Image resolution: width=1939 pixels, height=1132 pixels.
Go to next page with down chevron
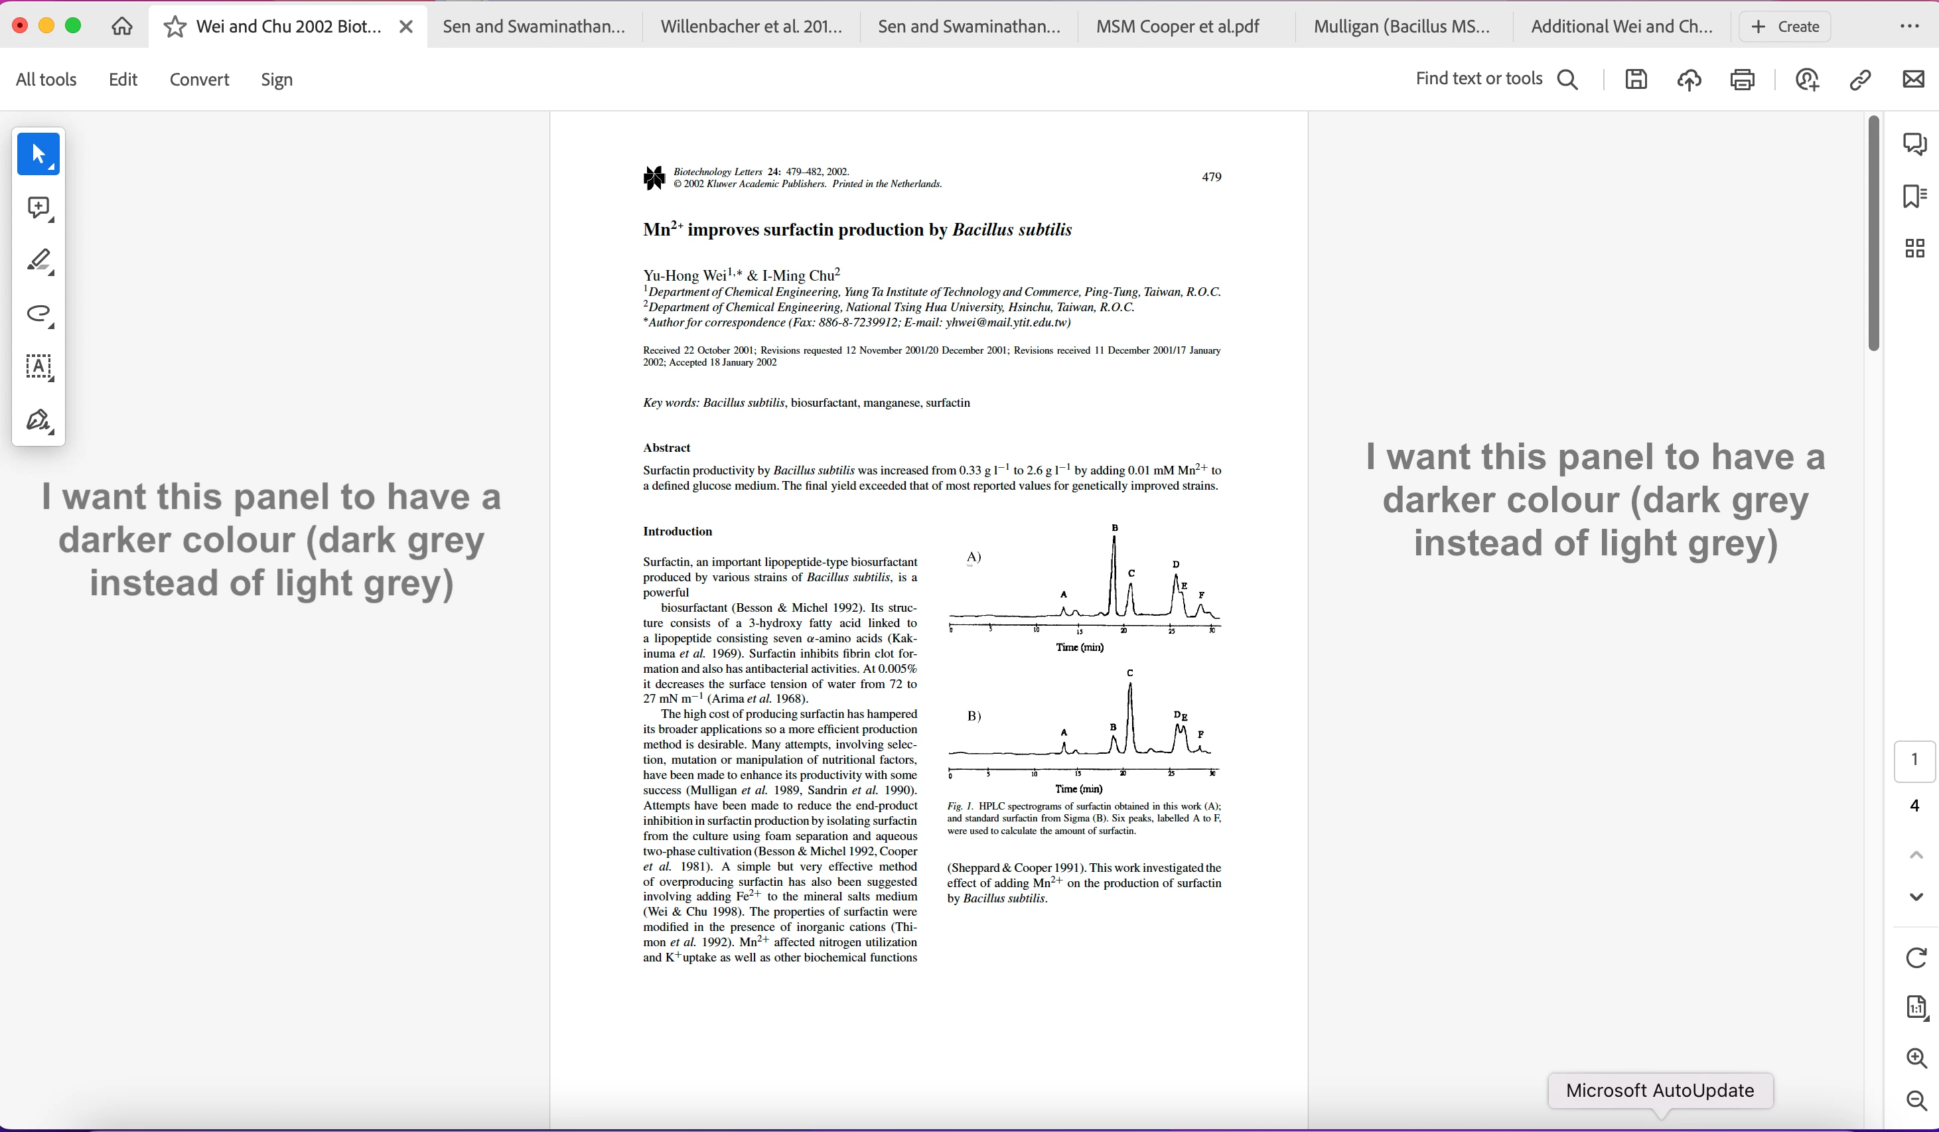point(1915,897)
